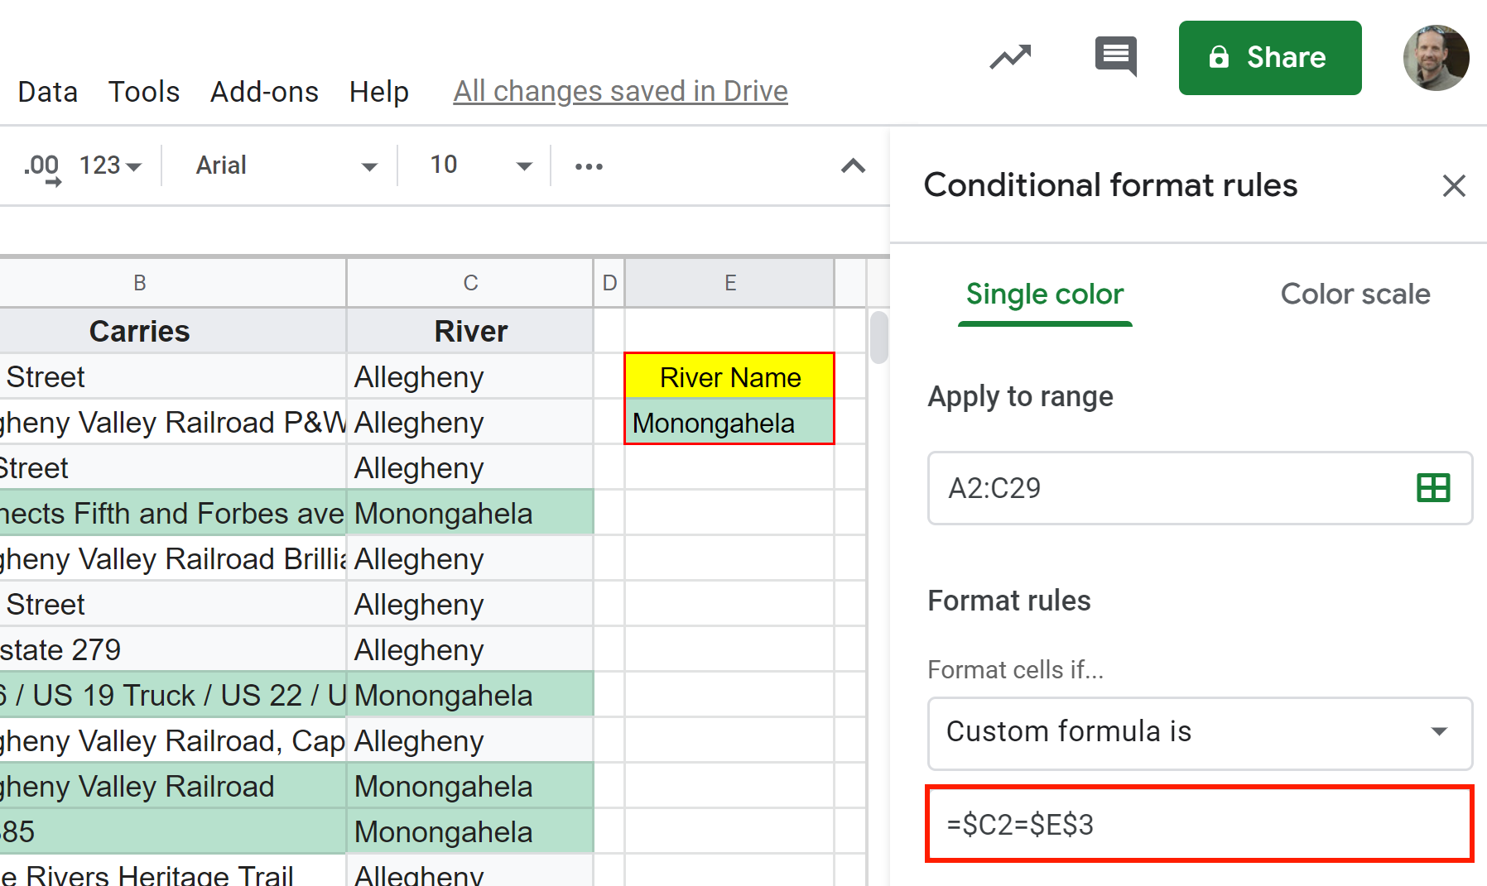Switch to the Color scale tab

pyautogui.click(x=1355, y=294)
